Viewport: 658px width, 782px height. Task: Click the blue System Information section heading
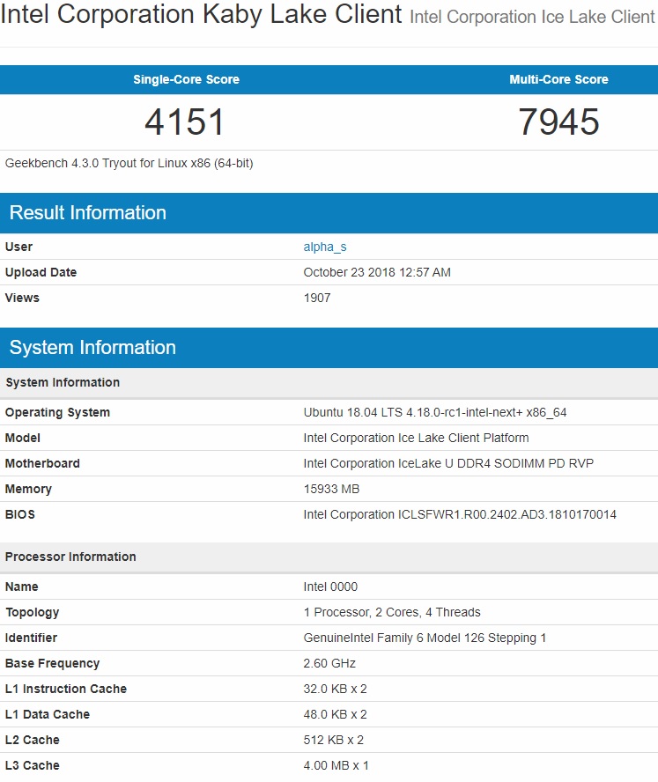click(x=92, y=348)
